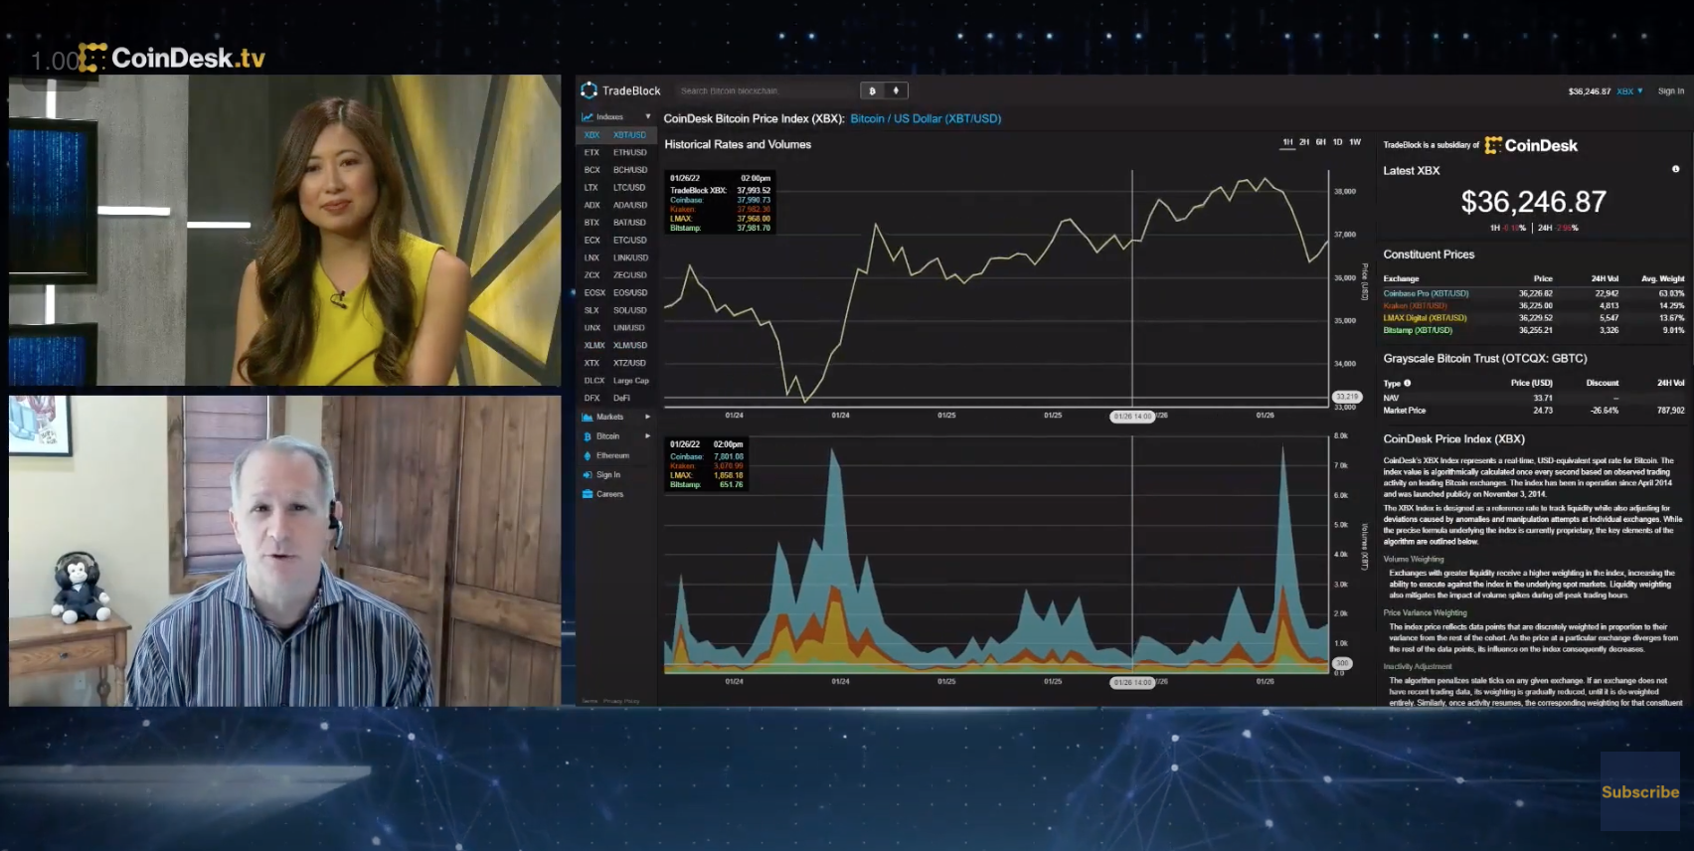This screenshot has height=851, width=1694.
Task: Select BCX BCH/USD index row
Action: point(616,170)
